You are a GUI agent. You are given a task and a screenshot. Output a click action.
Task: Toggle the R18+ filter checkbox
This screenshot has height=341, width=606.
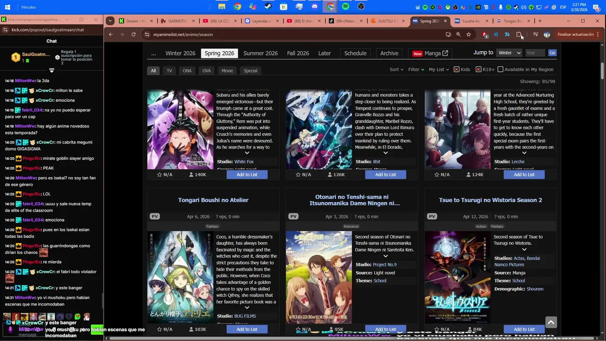(x=478, y=70)
